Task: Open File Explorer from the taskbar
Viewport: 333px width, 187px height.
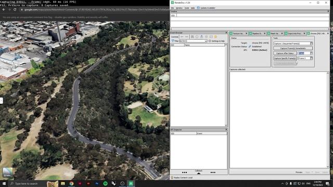Action: pos(63,183)
